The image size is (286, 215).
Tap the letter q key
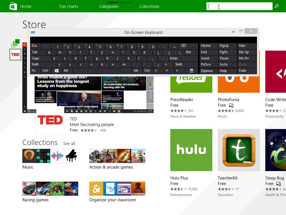[x=52, y=52]
